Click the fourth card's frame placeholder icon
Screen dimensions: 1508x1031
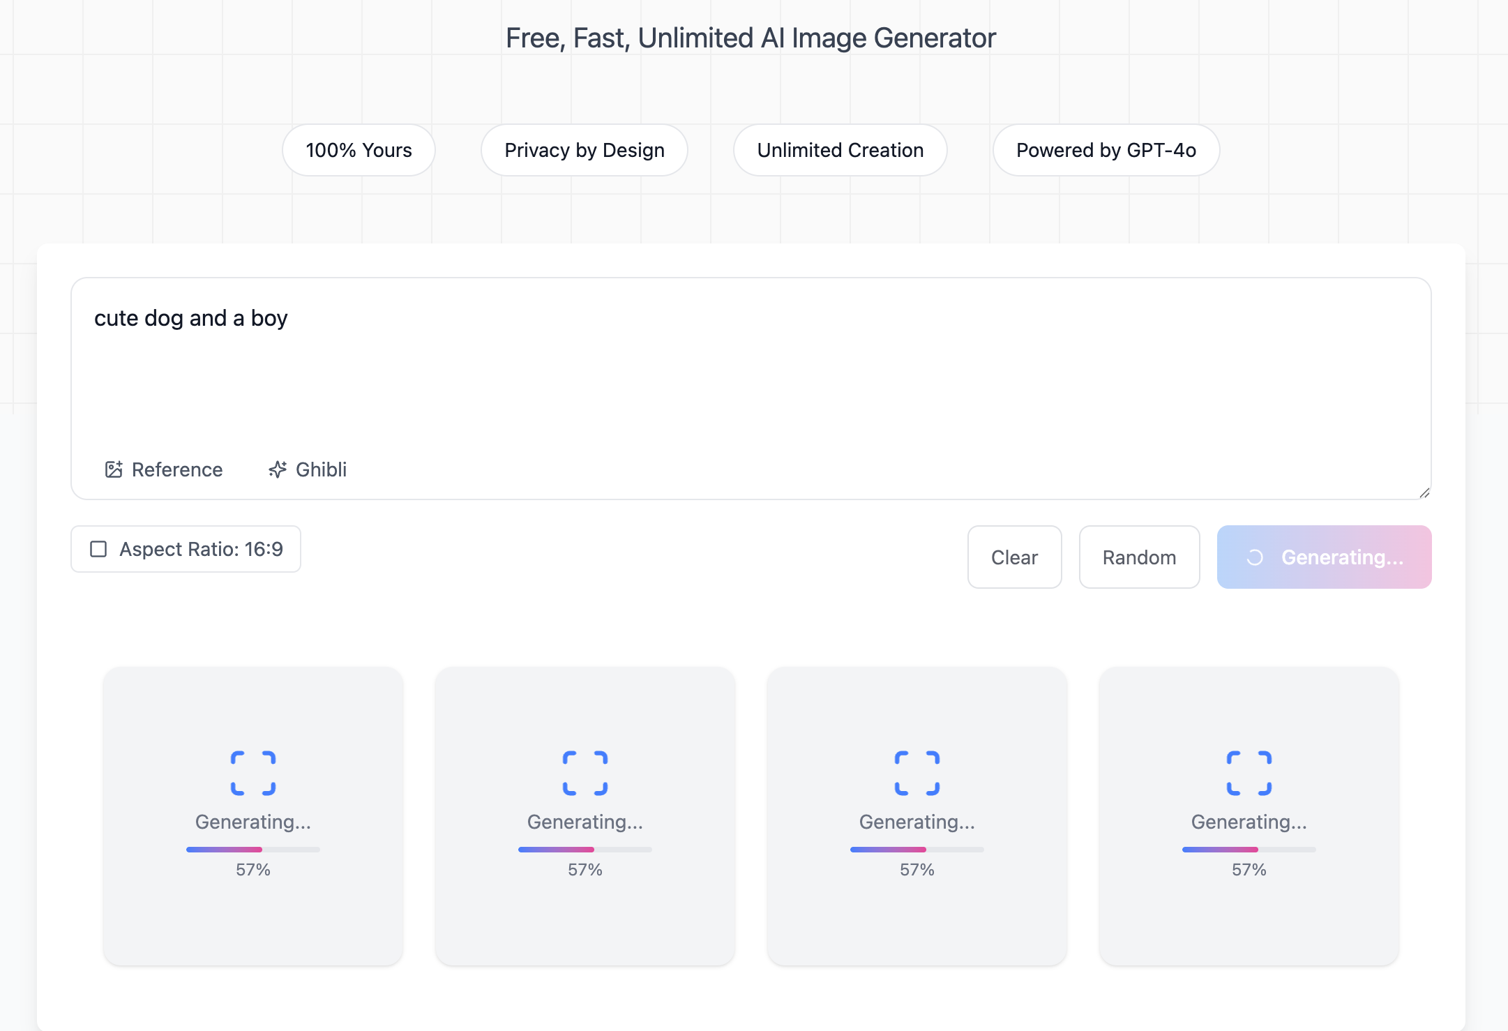click(1249, 773)
